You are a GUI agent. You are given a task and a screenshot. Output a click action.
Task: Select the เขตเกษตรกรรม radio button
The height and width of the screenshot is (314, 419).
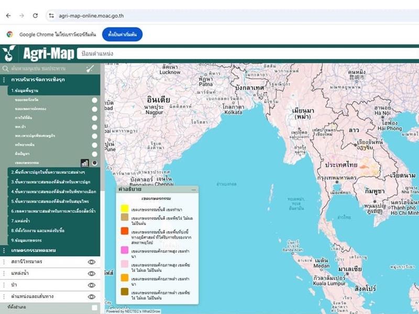94,163
